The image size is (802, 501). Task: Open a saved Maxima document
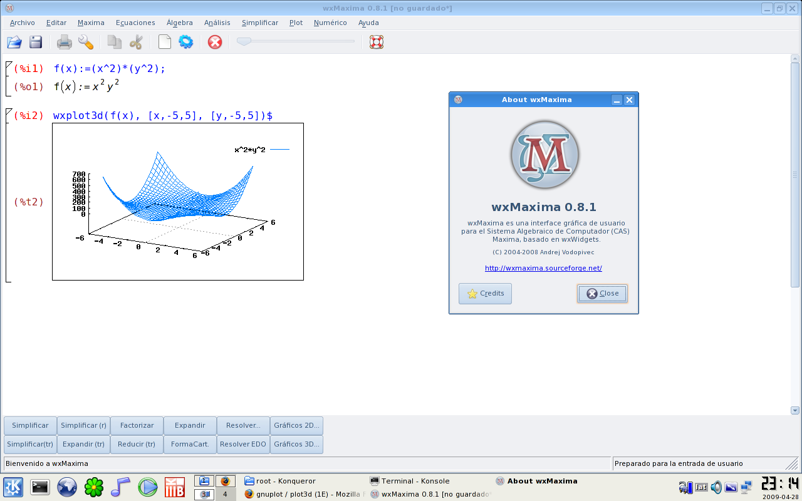pyautogui.click(x=13, y=42)
